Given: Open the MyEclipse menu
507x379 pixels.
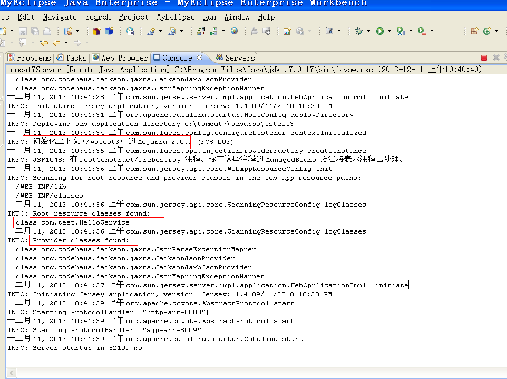Looking at the screenshot, I should [175, 17].
